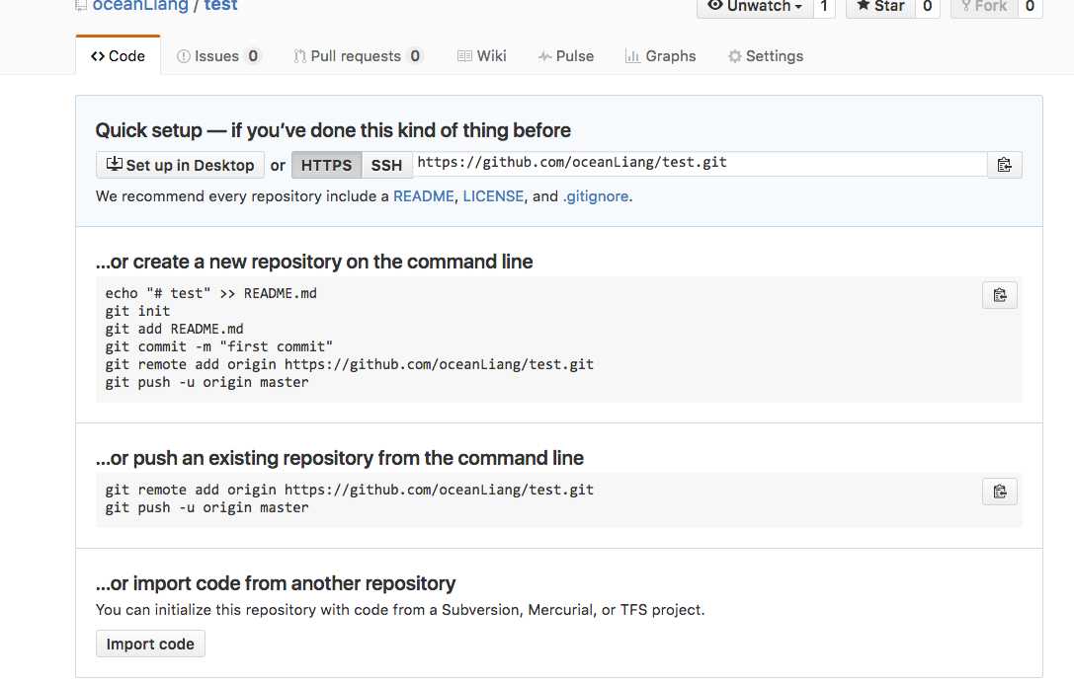
Task: Click the watchers count number
Action: click(824, 7)
